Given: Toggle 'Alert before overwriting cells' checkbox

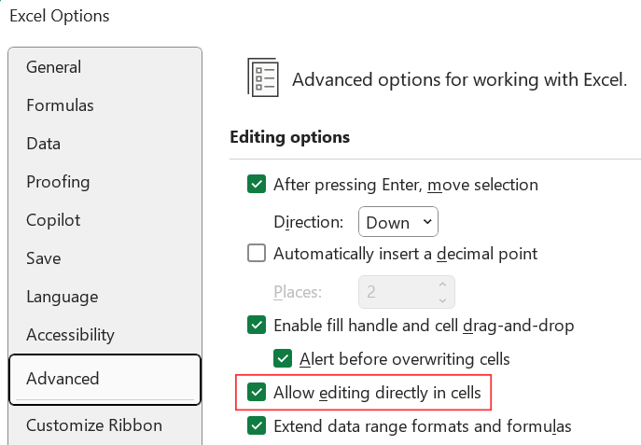Looking at the screenshot, I should tap(283, 358).
